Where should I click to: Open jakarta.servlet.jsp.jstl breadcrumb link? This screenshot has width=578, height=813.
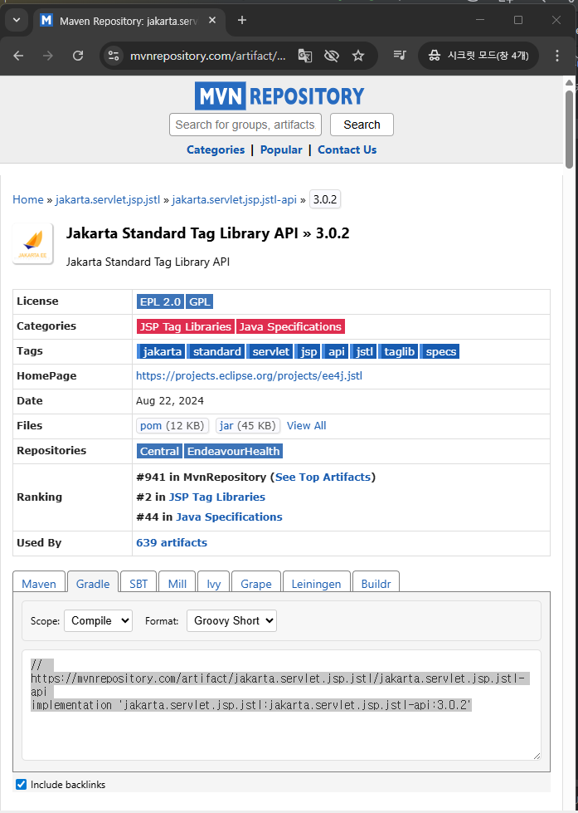pos(108,199)
